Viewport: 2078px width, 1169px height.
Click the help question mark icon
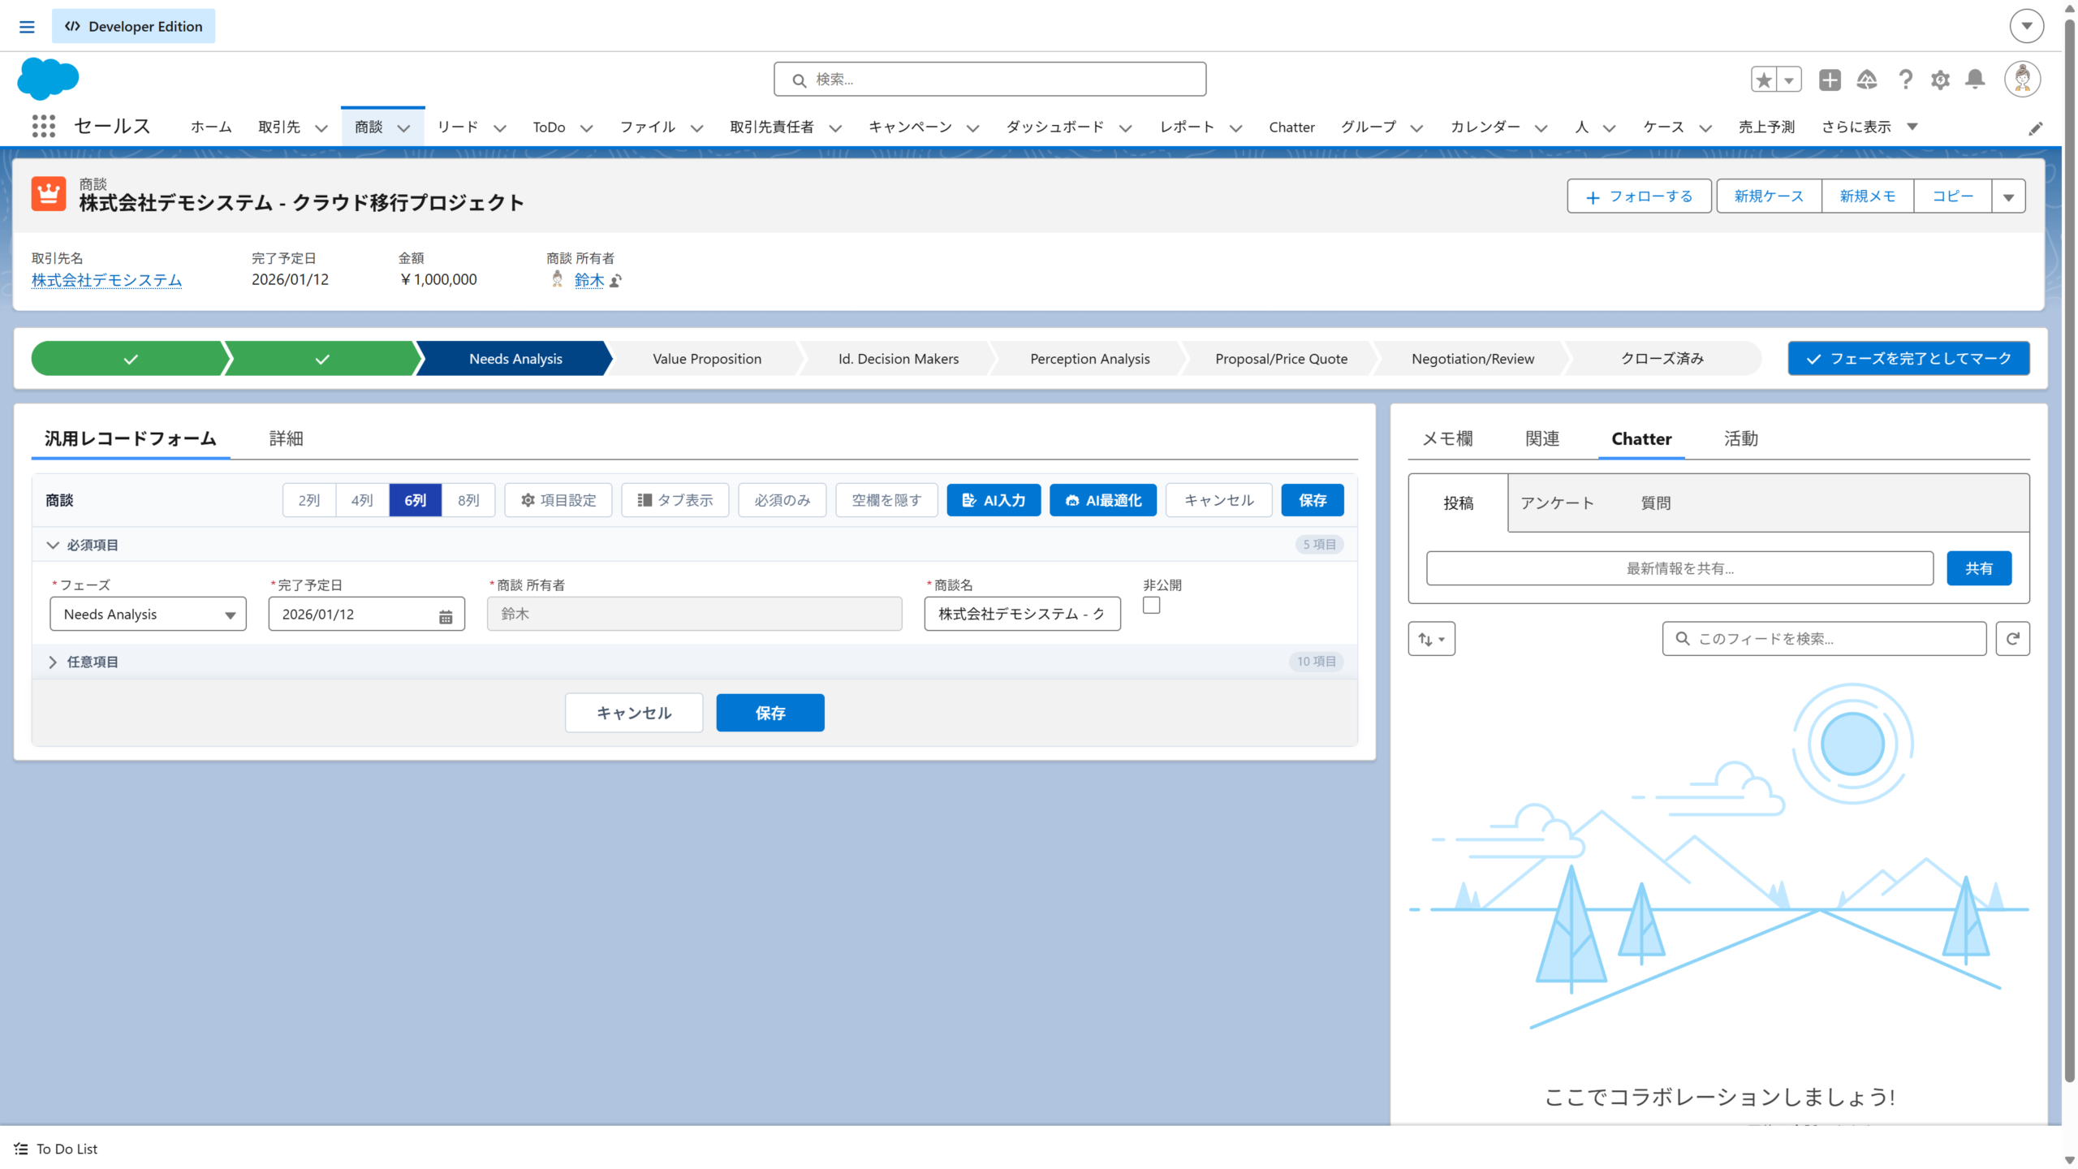[1905, 80]
